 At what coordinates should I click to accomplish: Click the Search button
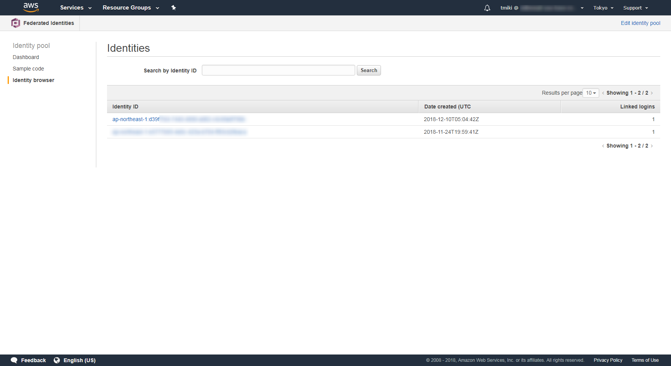[368, 70]
